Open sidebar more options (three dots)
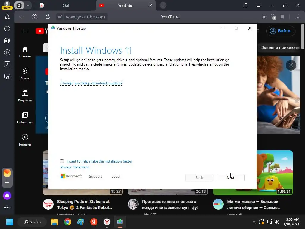The width and height of the screenshot is (305, 229). (7, 208)
